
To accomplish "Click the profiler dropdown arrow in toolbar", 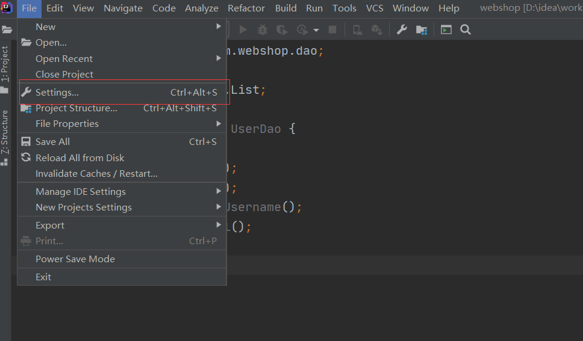I will point(316,30).
